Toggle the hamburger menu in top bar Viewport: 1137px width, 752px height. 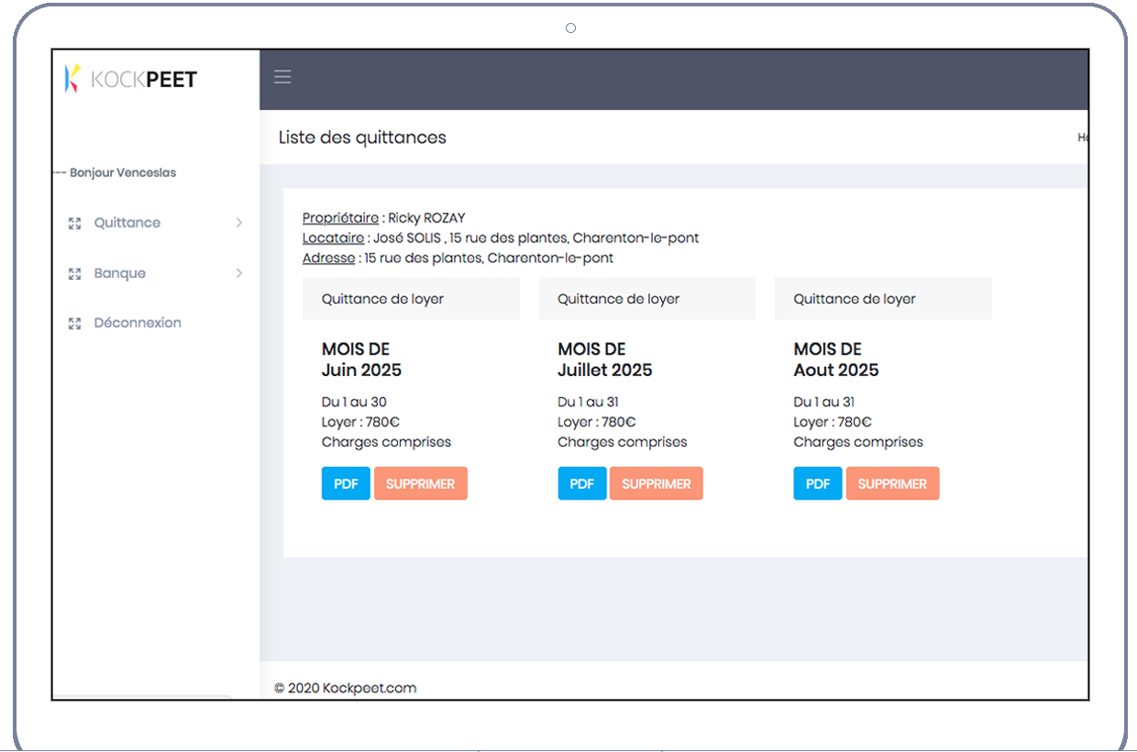point(282,77)
